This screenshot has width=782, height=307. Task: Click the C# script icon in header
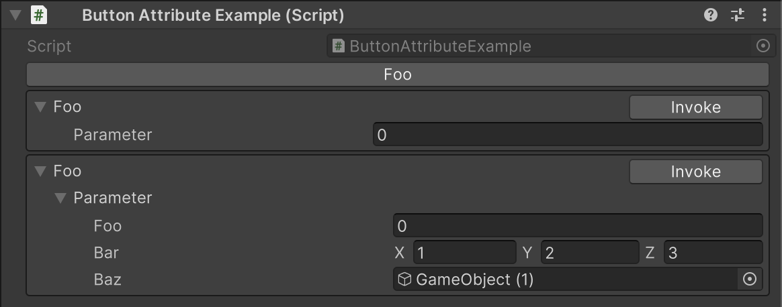pyautogui.click(x=38, y=15)
